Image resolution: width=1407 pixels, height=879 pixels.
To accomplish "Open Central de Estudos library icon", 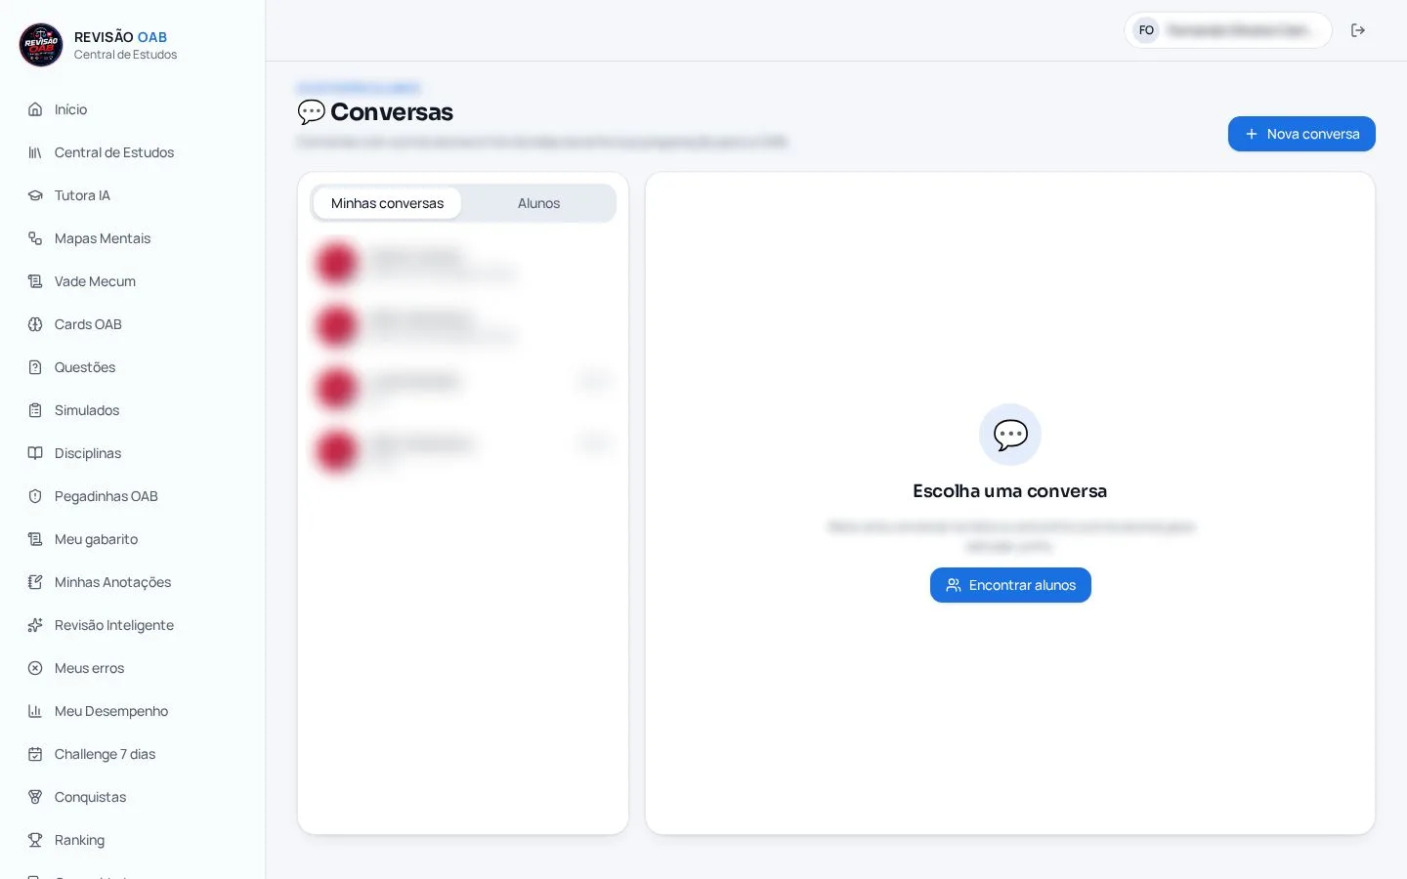I will [x=35, y=152].
